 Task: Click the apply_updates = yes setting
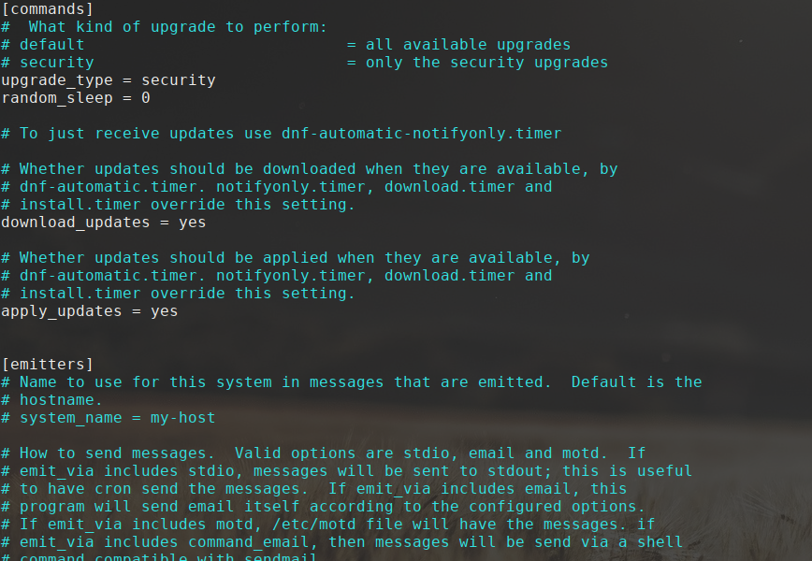coord(89,311)
